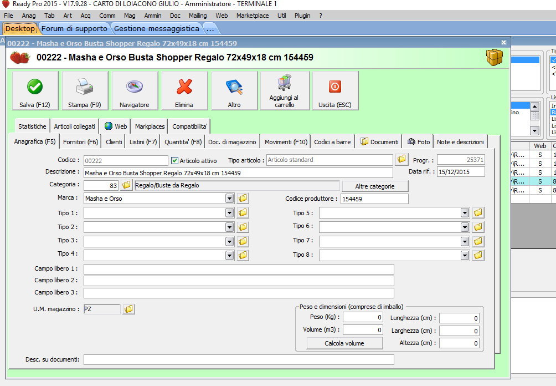Open folder icon next to Categoria code
Screen dimensions: 556x386
[126, 185]
